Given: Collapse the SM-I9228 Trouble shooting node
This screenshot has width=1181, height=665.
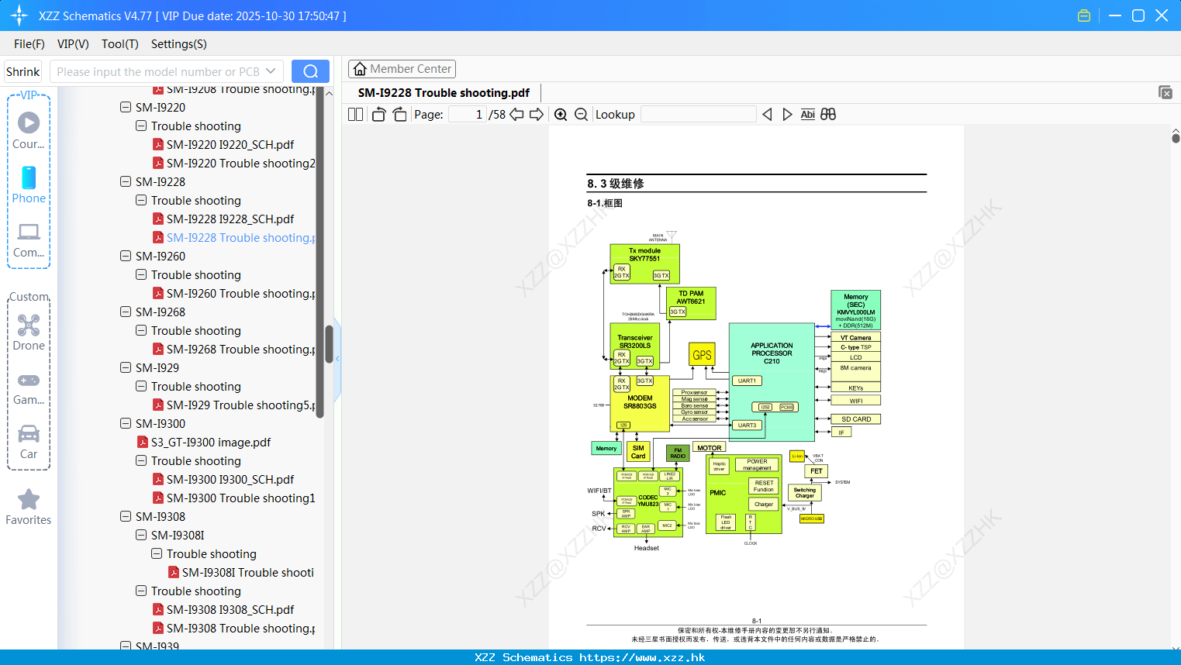Looking at the screenshot, I should (141, 200).
